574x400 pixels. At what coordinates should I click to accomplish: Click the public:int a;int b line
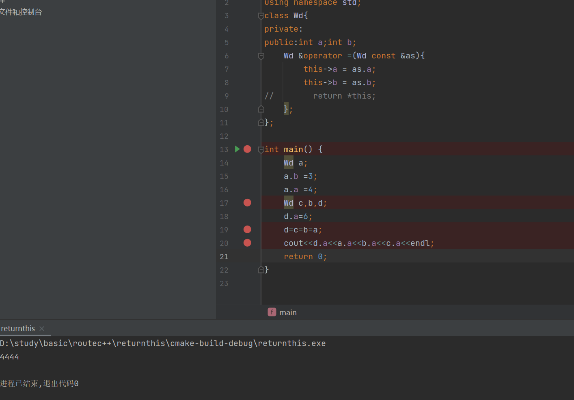tap(310, 43)
